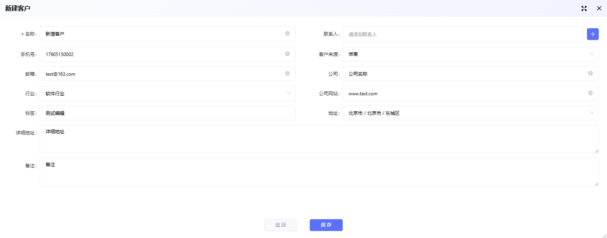Click the dialog's bottom-right resize corner
This screenshot has height=238, width=607.
[x=604, y=235]
